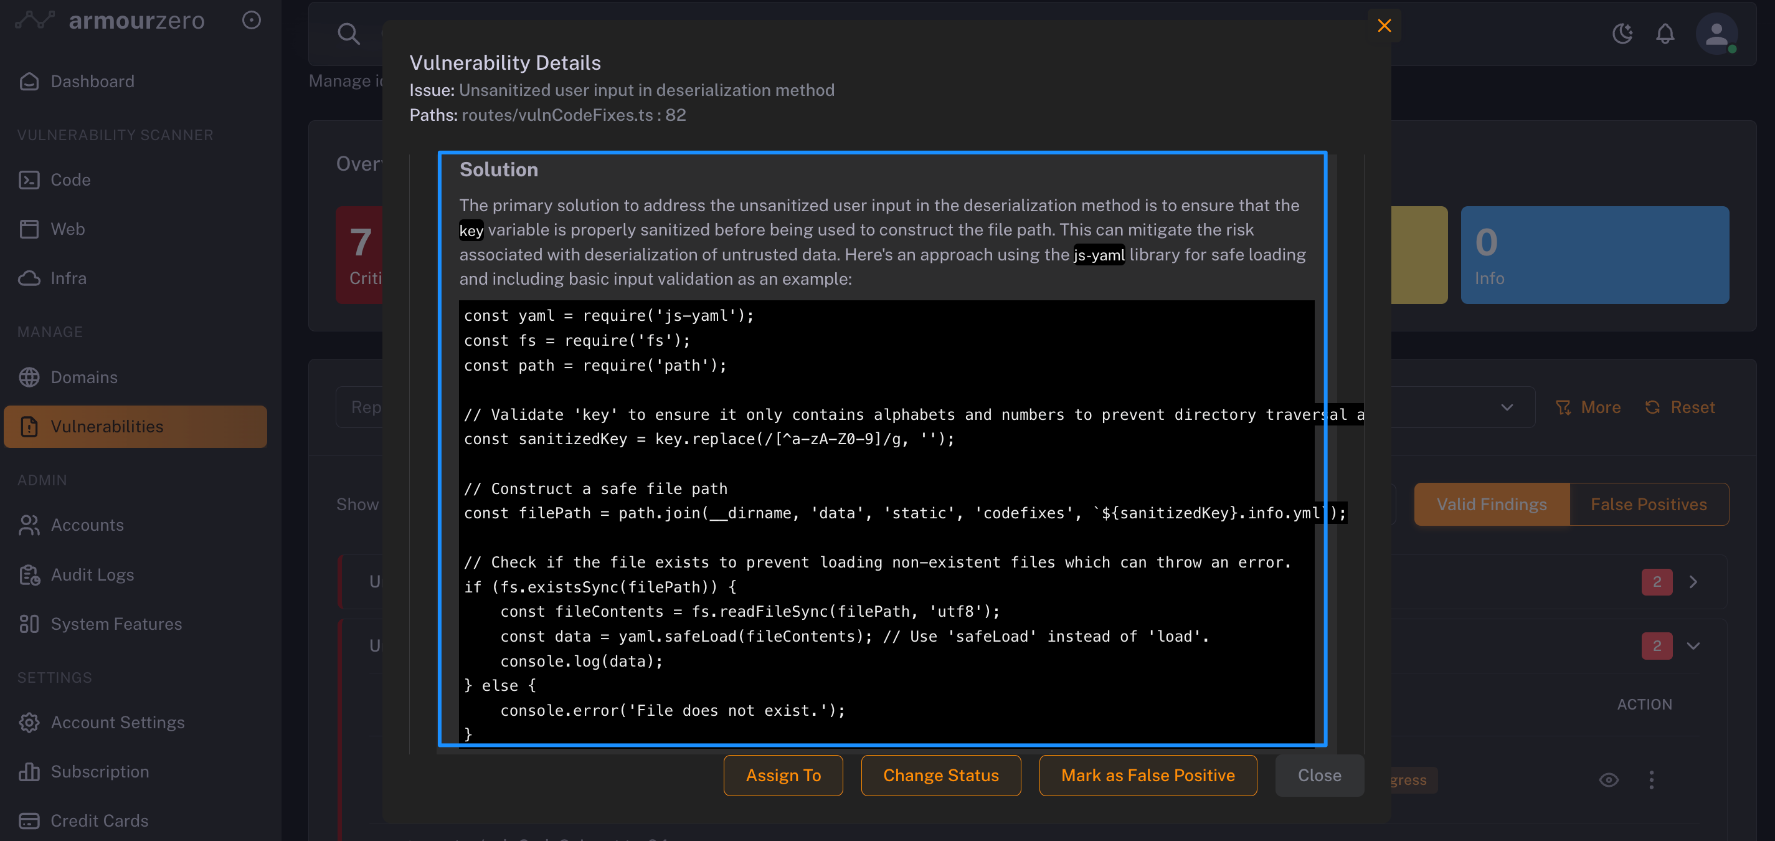The width and height of the screenshot is (1775, 841).
Task: Open Account Settings gear item
Action: click(x=117, y=722)
